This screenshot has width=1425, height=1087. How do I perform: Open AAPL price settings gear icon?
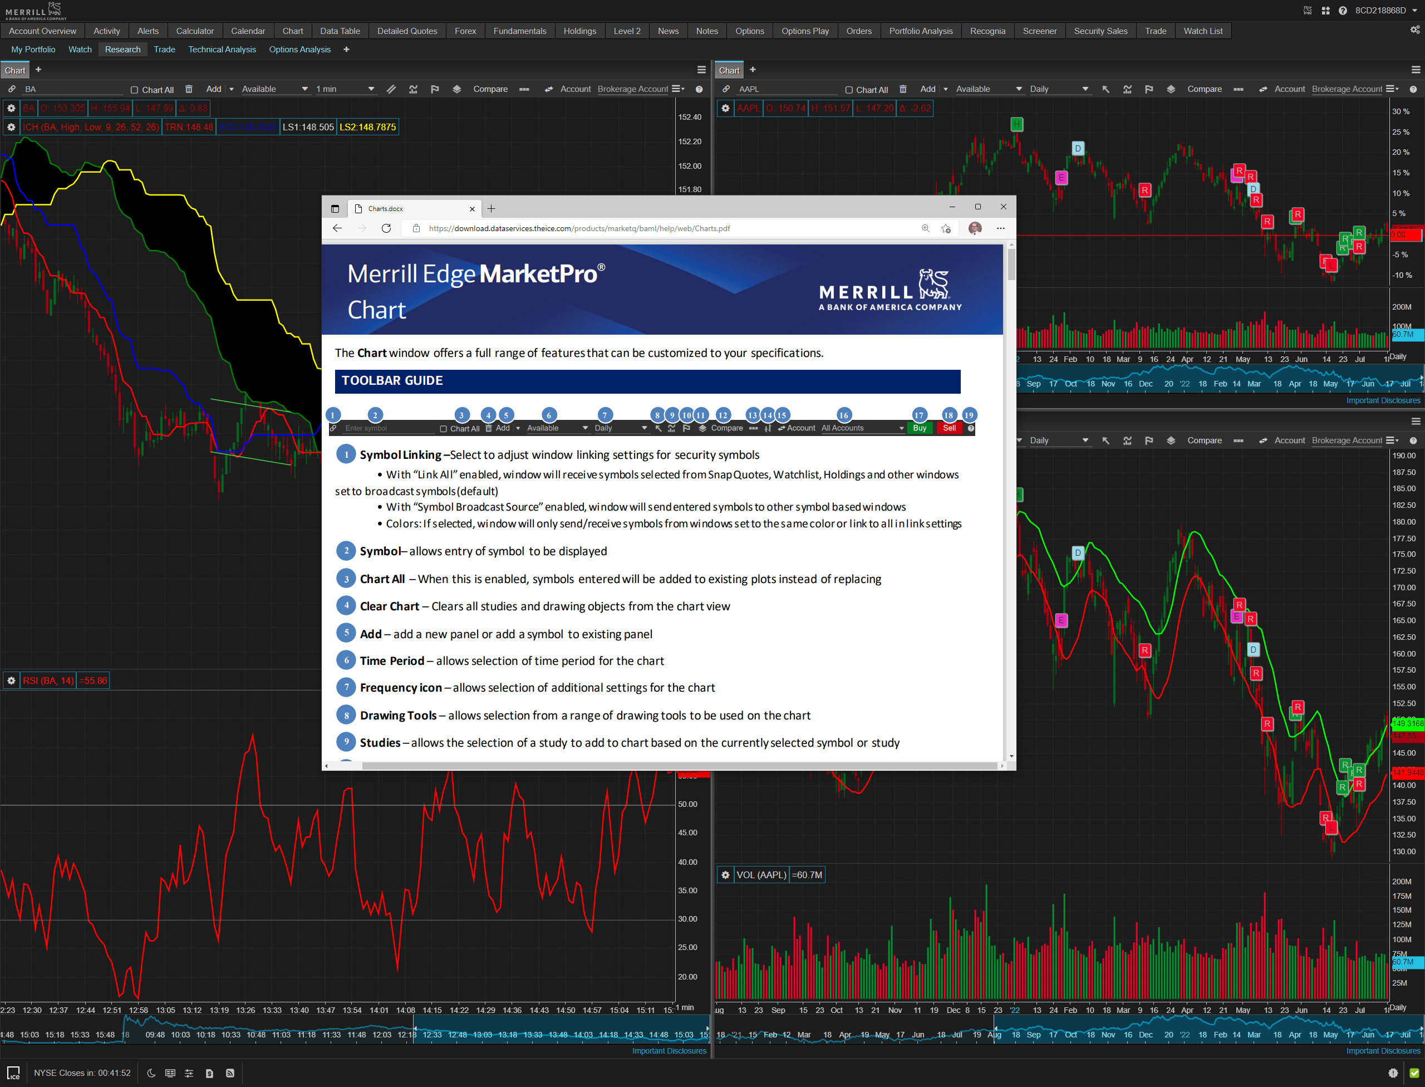[726, 108]
